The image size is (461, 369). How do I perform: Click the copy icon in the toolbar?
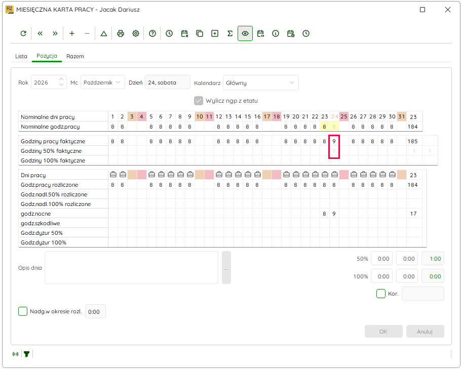click(x=200, y=33)
